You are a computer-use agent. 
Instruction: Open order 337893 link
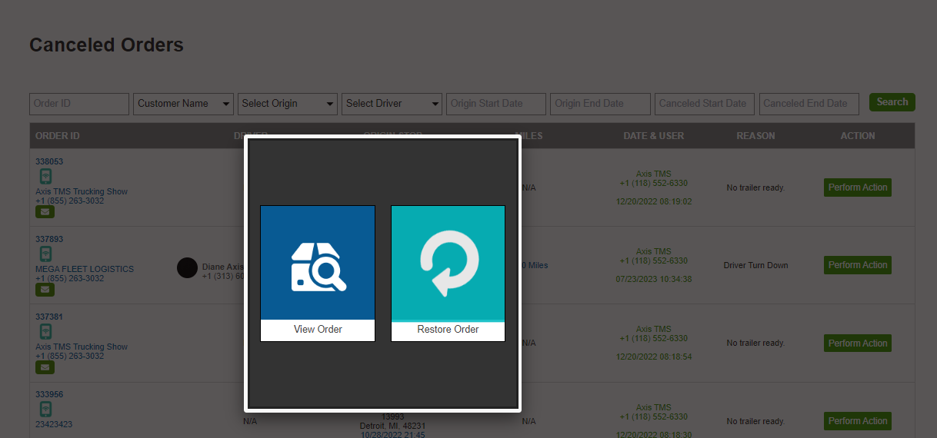(x=49, y=239)
